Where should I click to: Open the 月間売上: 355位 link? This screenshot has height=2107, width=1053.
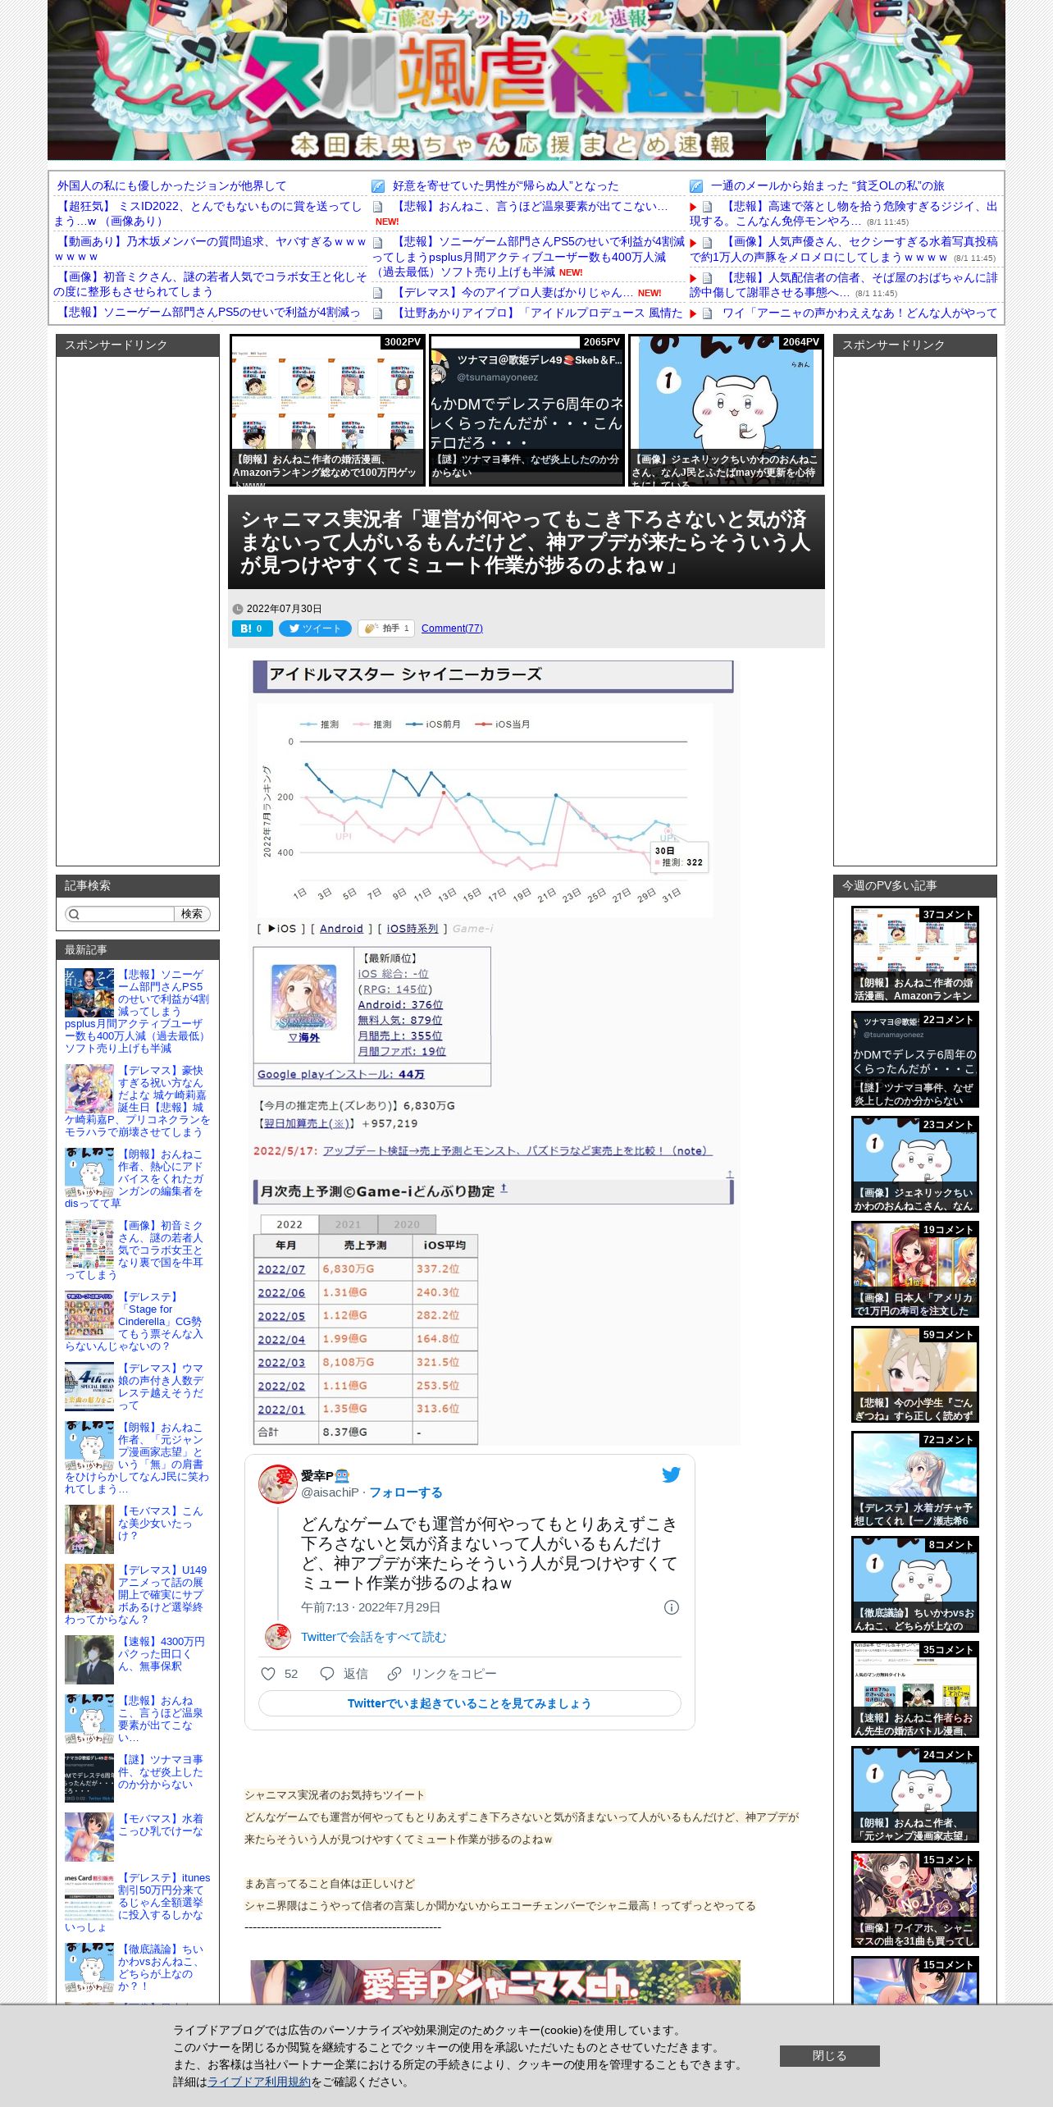point(400,1036)
